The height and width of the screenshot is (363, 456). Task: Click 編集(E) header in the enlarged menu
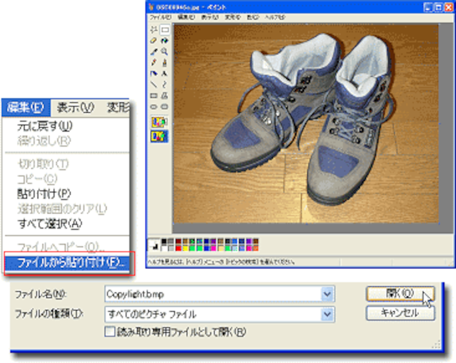[26, 108]
